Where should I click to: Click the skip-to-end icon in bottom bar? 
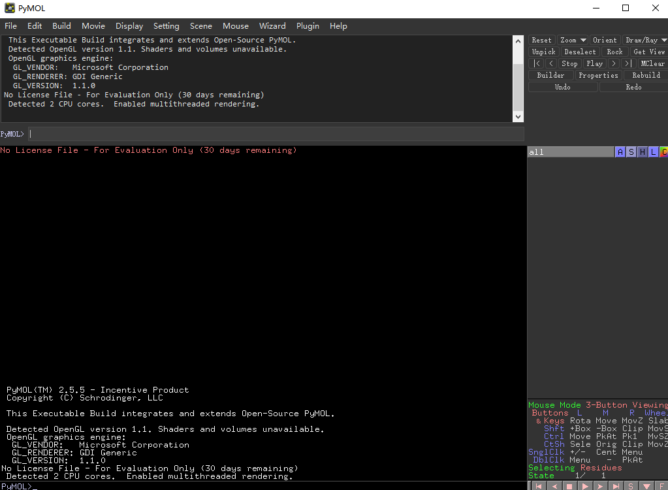pyautogui.click(x=616, y=486)
